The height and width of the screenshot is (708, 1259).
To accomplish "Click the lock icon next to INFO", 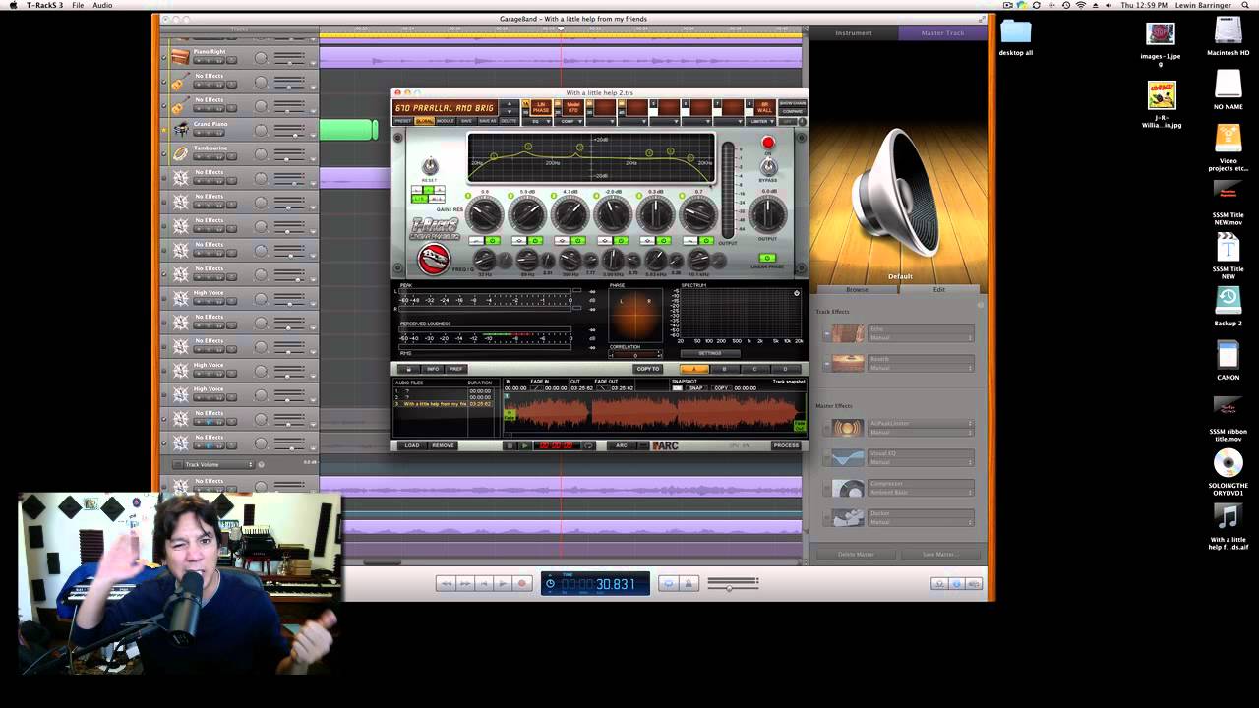I will pos(408,369).
